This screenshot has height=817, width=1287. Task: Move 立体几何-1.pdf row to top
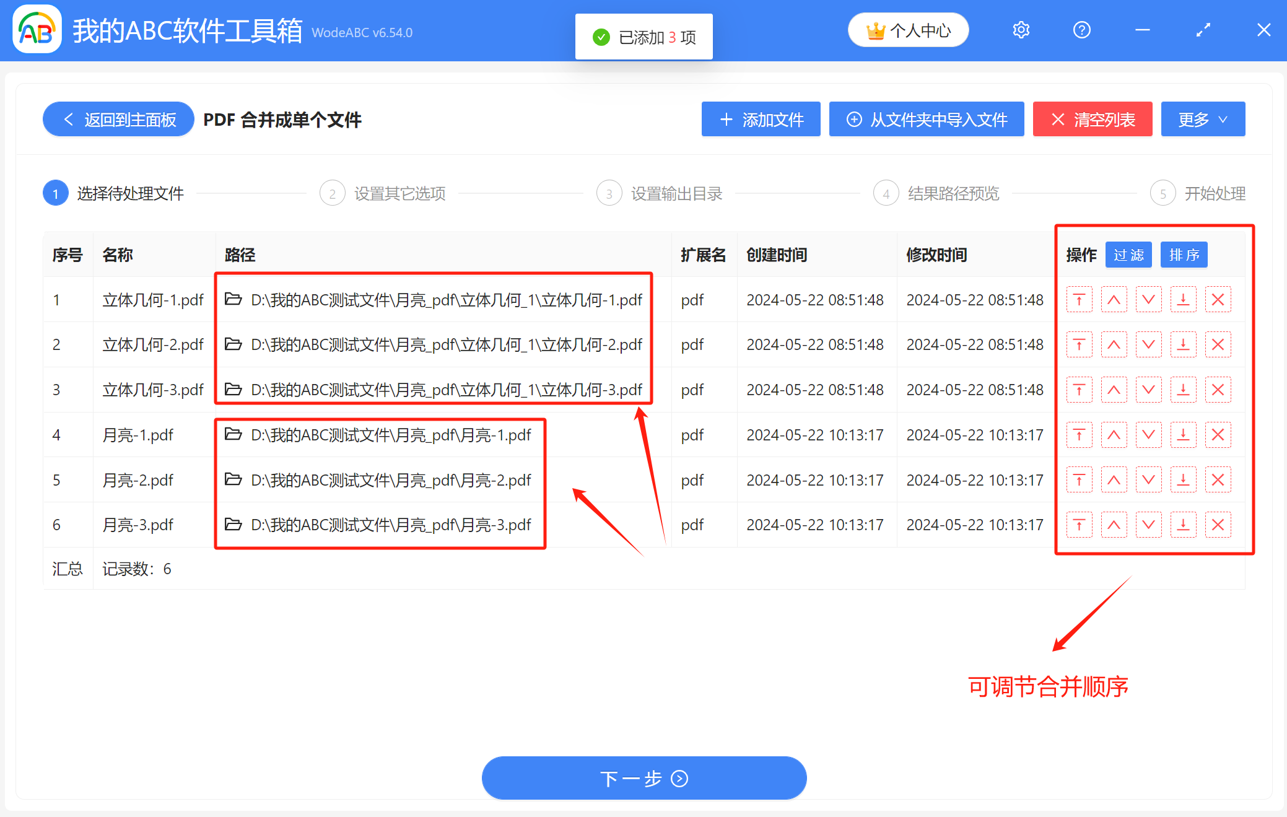pos(1079,300)
